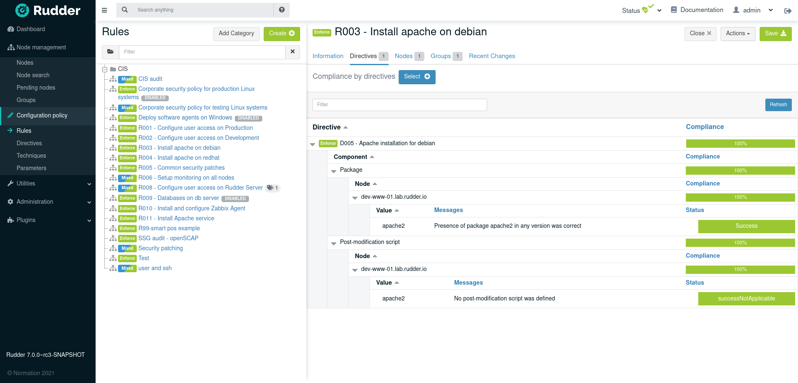
Task: Click the Plugins sidebar icon
Action: (10, 220)
